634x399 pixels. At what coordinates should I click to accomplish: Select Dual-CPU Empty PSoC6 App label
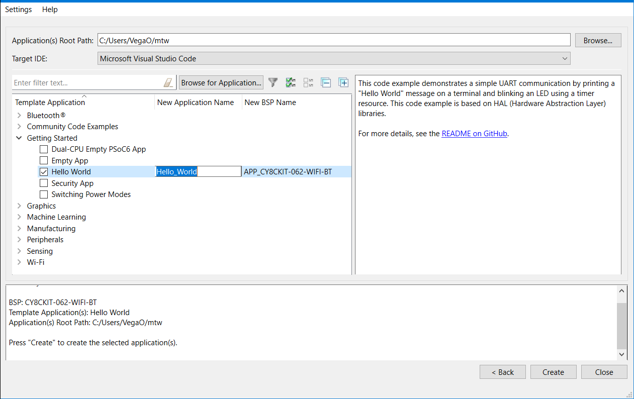point(99,149)
